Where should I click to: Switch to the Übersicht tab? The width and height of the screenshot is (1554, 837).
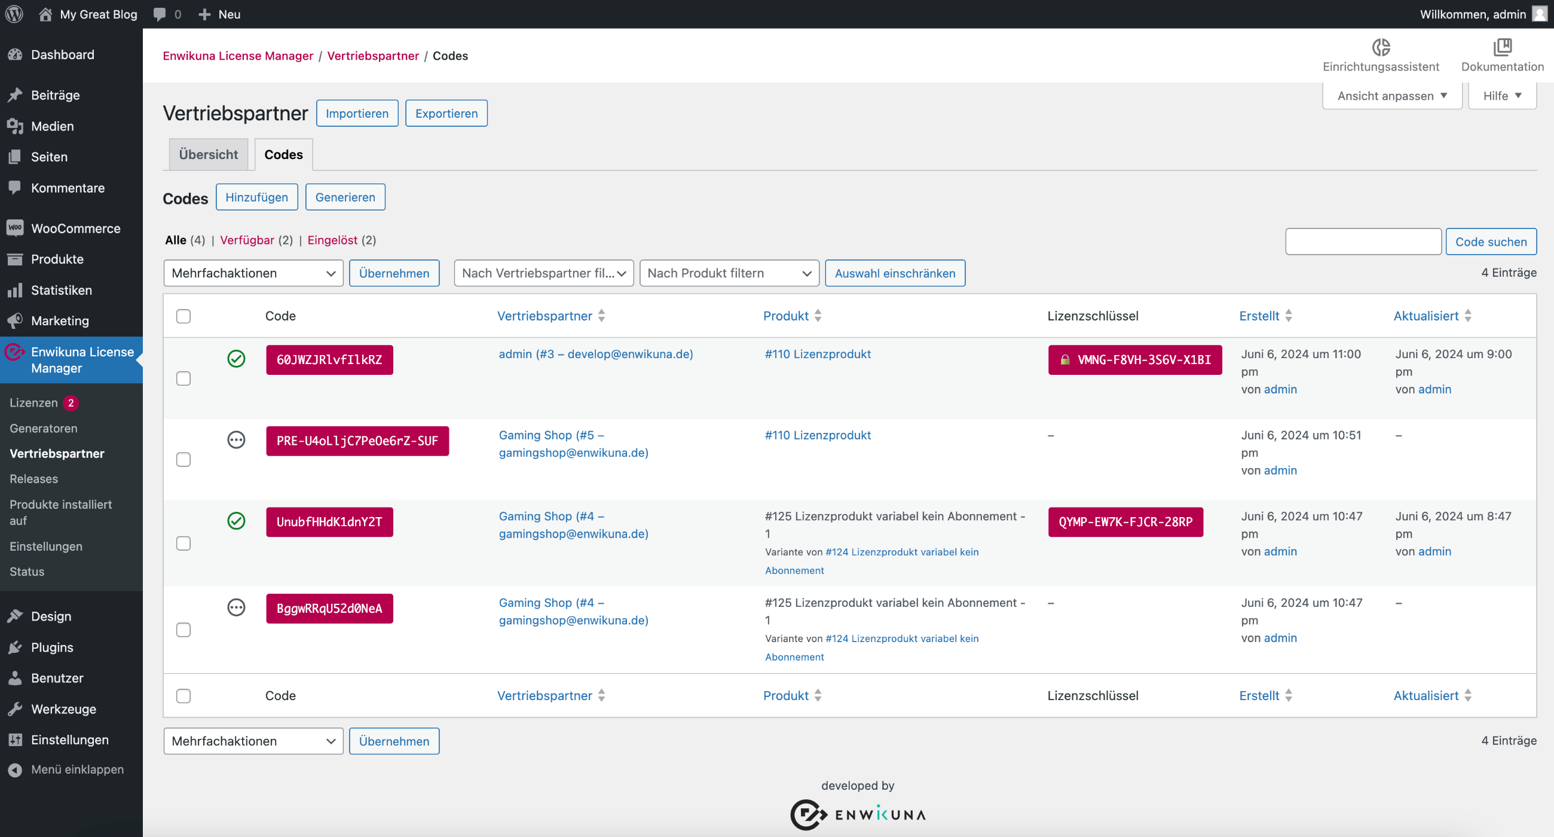[x=208, y=154]
